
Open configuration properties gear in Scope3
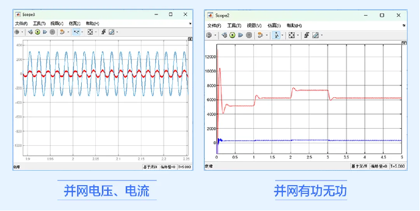(x=17, y=32)
